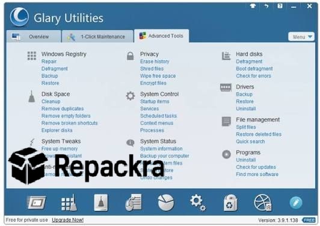Click the Privacy padlock icon
320x226 pixels.
[130, 56]
